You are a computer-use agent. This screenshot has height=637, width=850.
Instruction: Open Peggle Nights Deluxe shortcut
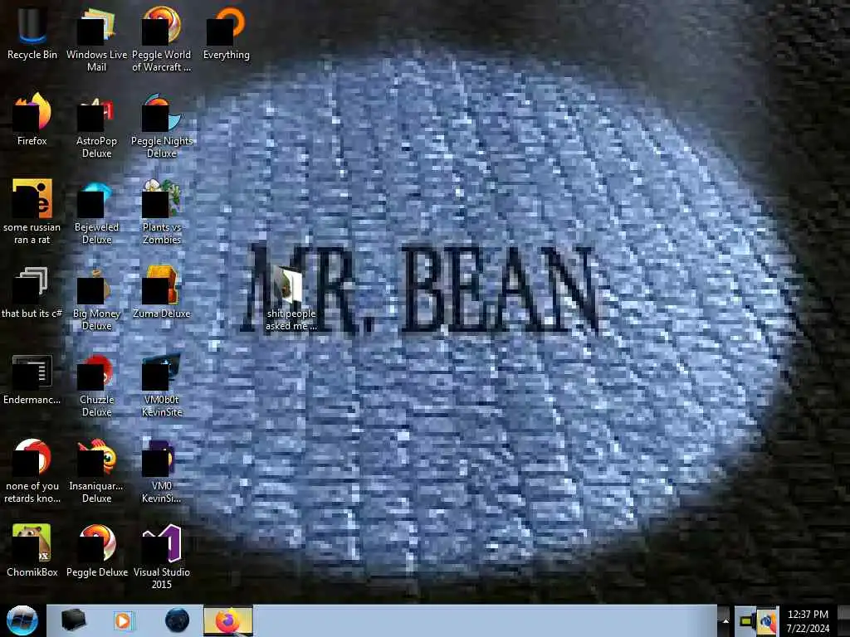click(x=162, y=124)
